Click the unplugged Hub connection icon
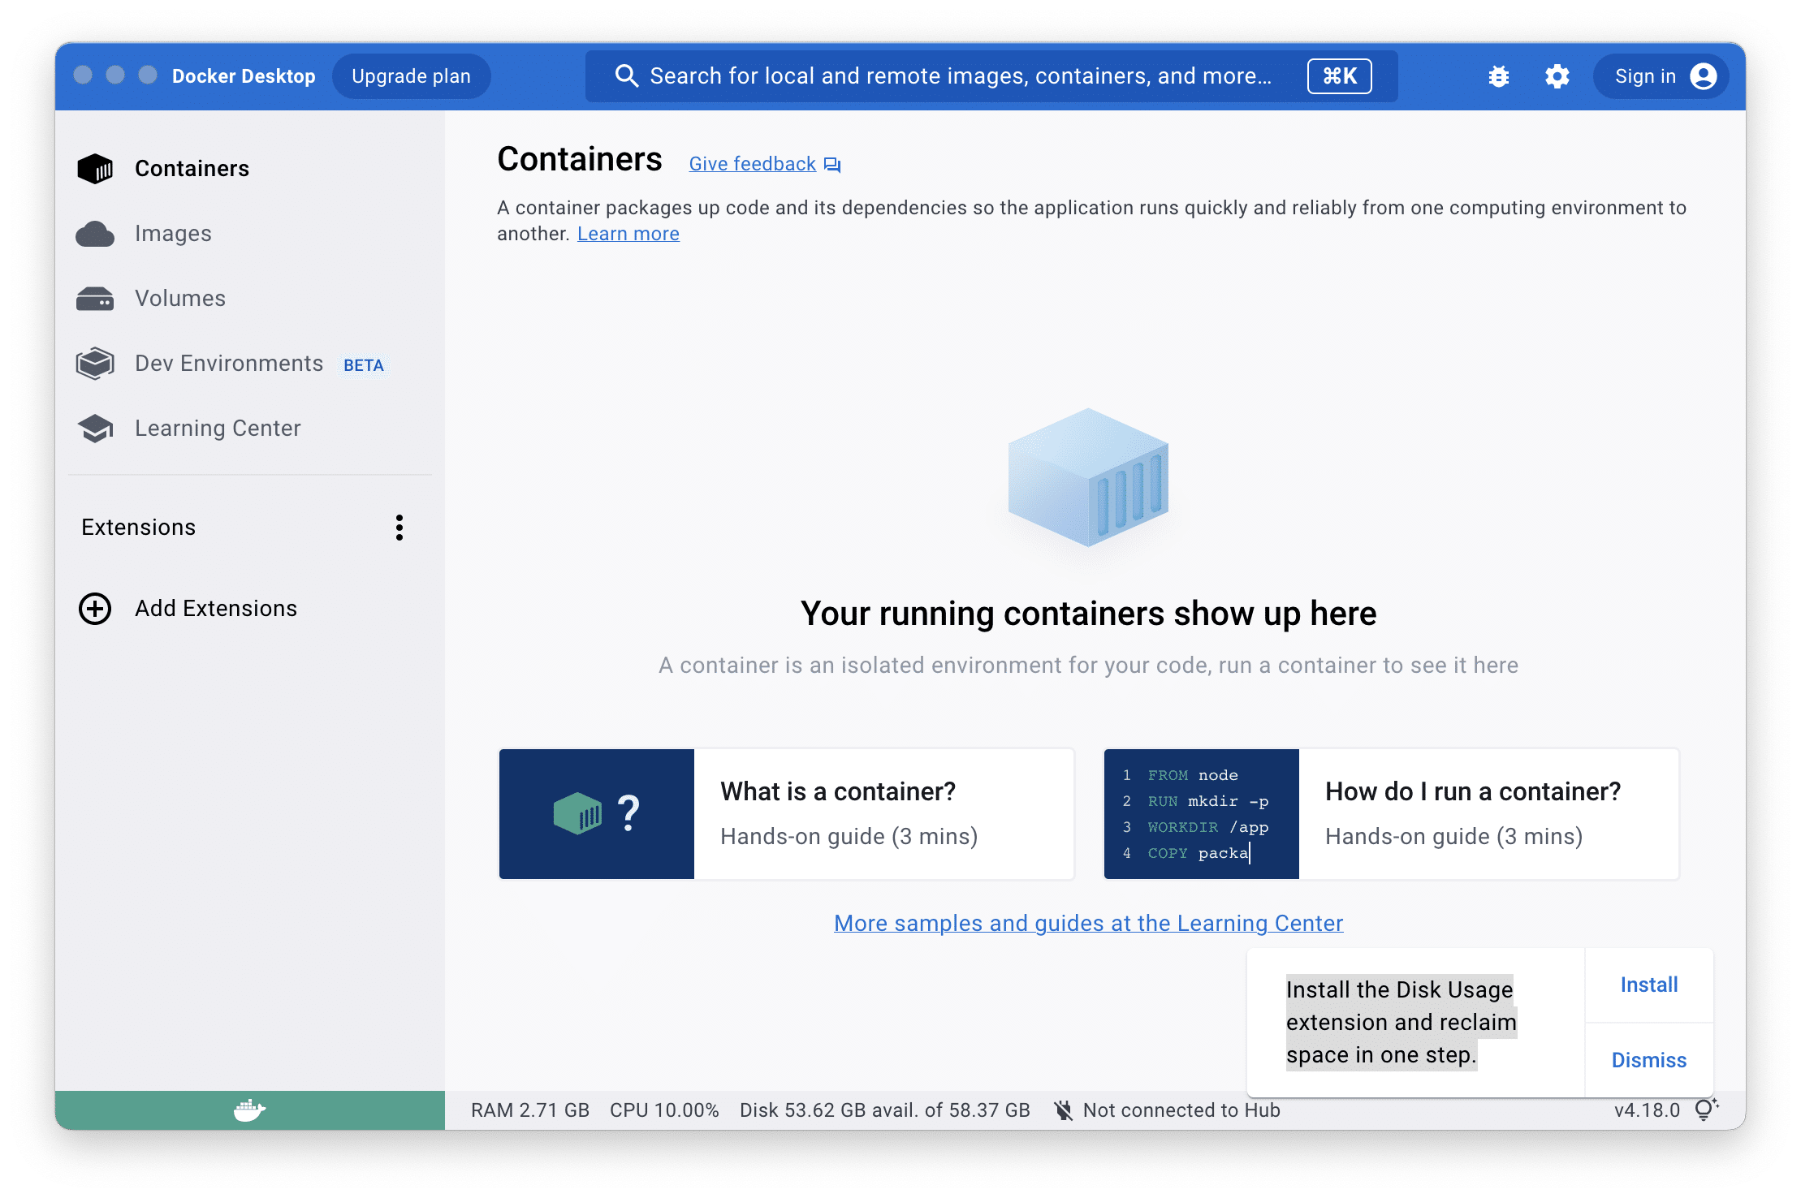Image resolution: width=1801 pixels, height=1198 pixels. (x=1063, y=1110)
